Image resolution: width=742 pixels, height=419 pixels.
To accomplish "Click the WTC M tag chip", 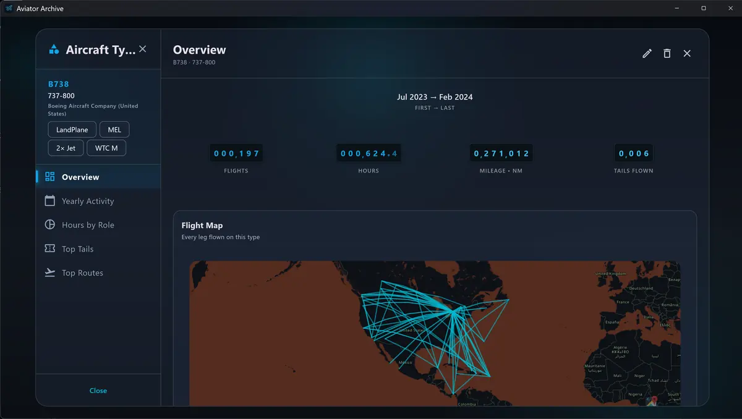I will 106,148.
